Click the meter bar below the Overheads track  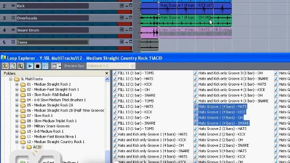click(66, 24)
